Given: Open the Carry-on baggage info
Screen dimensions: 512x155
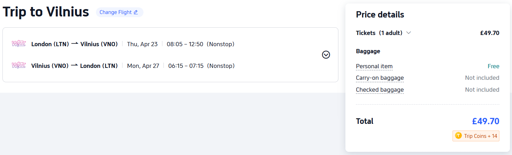Looking at the screenshot, I should (380, 78).
